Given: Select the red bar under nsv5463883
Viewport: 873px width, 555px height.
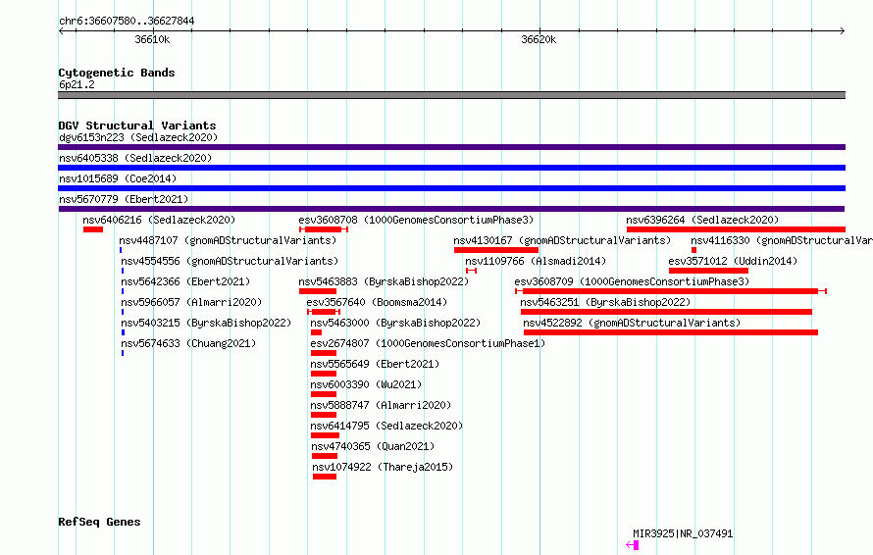Looking at the screenshot, I should coord(318,291).
